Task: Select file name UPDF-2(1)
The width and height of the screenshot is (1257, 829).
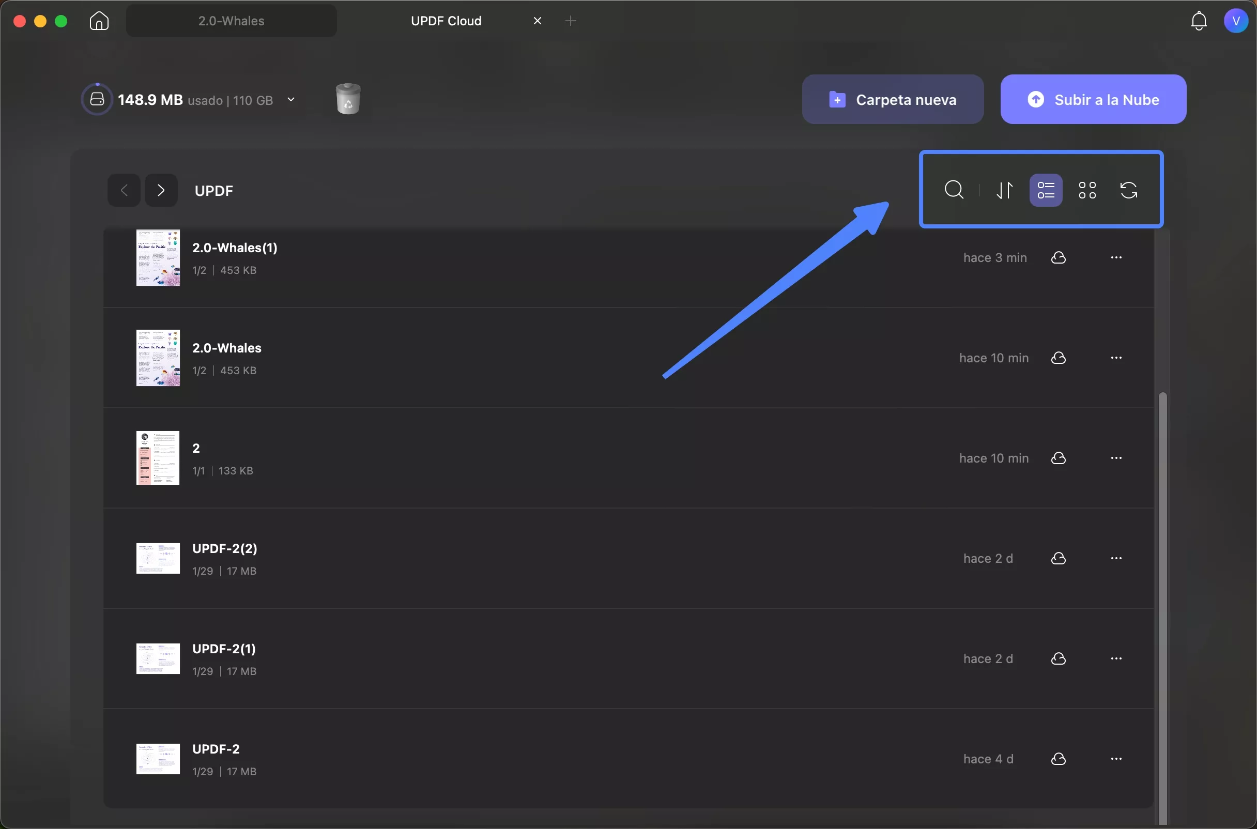Action: 224,649
